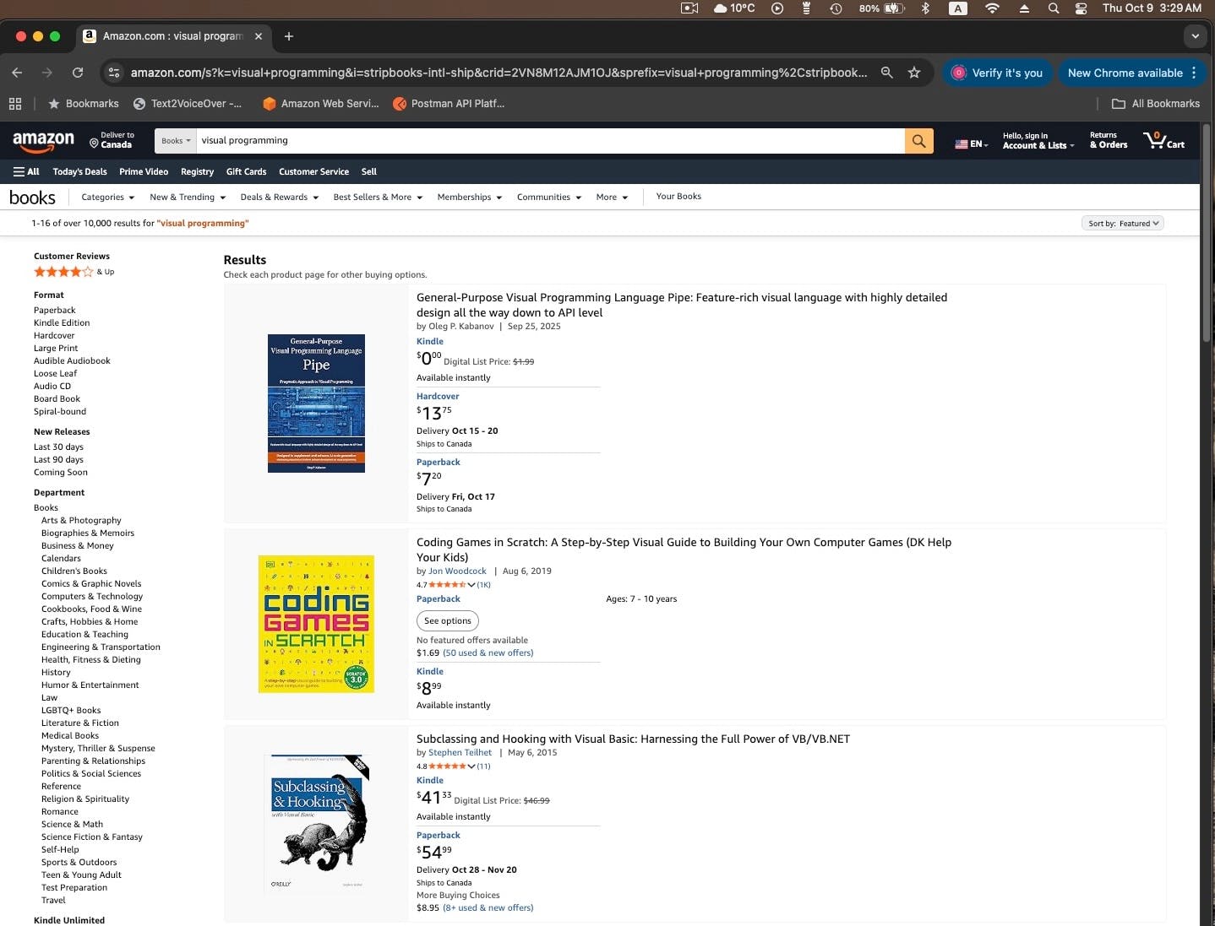Open Amazon Web Services bookmark
The width and height of the screenshot is (1215, 926).
click(x=321, y=104)
